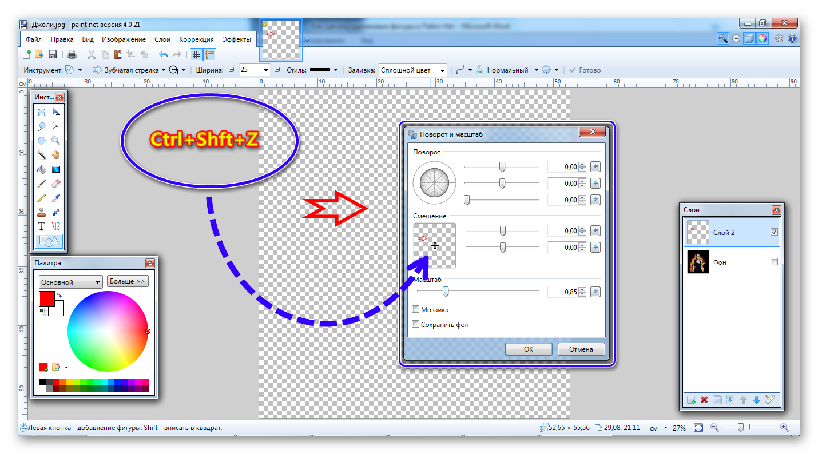Select the Eraser tool
The width and height of the screenshot is (818, 454).
click(55, 184)
